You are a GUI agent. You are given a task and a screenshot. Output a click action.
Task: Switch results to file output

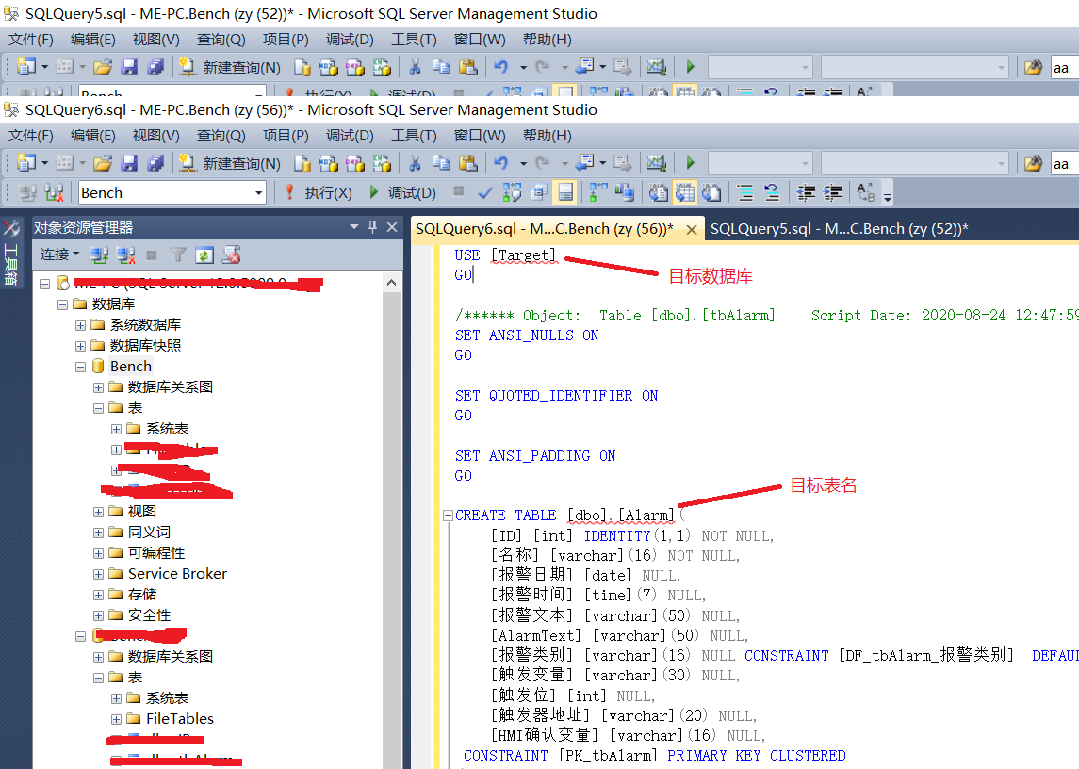711,193
